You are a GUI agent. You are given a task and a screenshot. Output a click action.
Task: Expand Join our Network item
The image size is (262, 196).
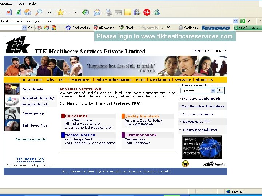coord(196,114)
